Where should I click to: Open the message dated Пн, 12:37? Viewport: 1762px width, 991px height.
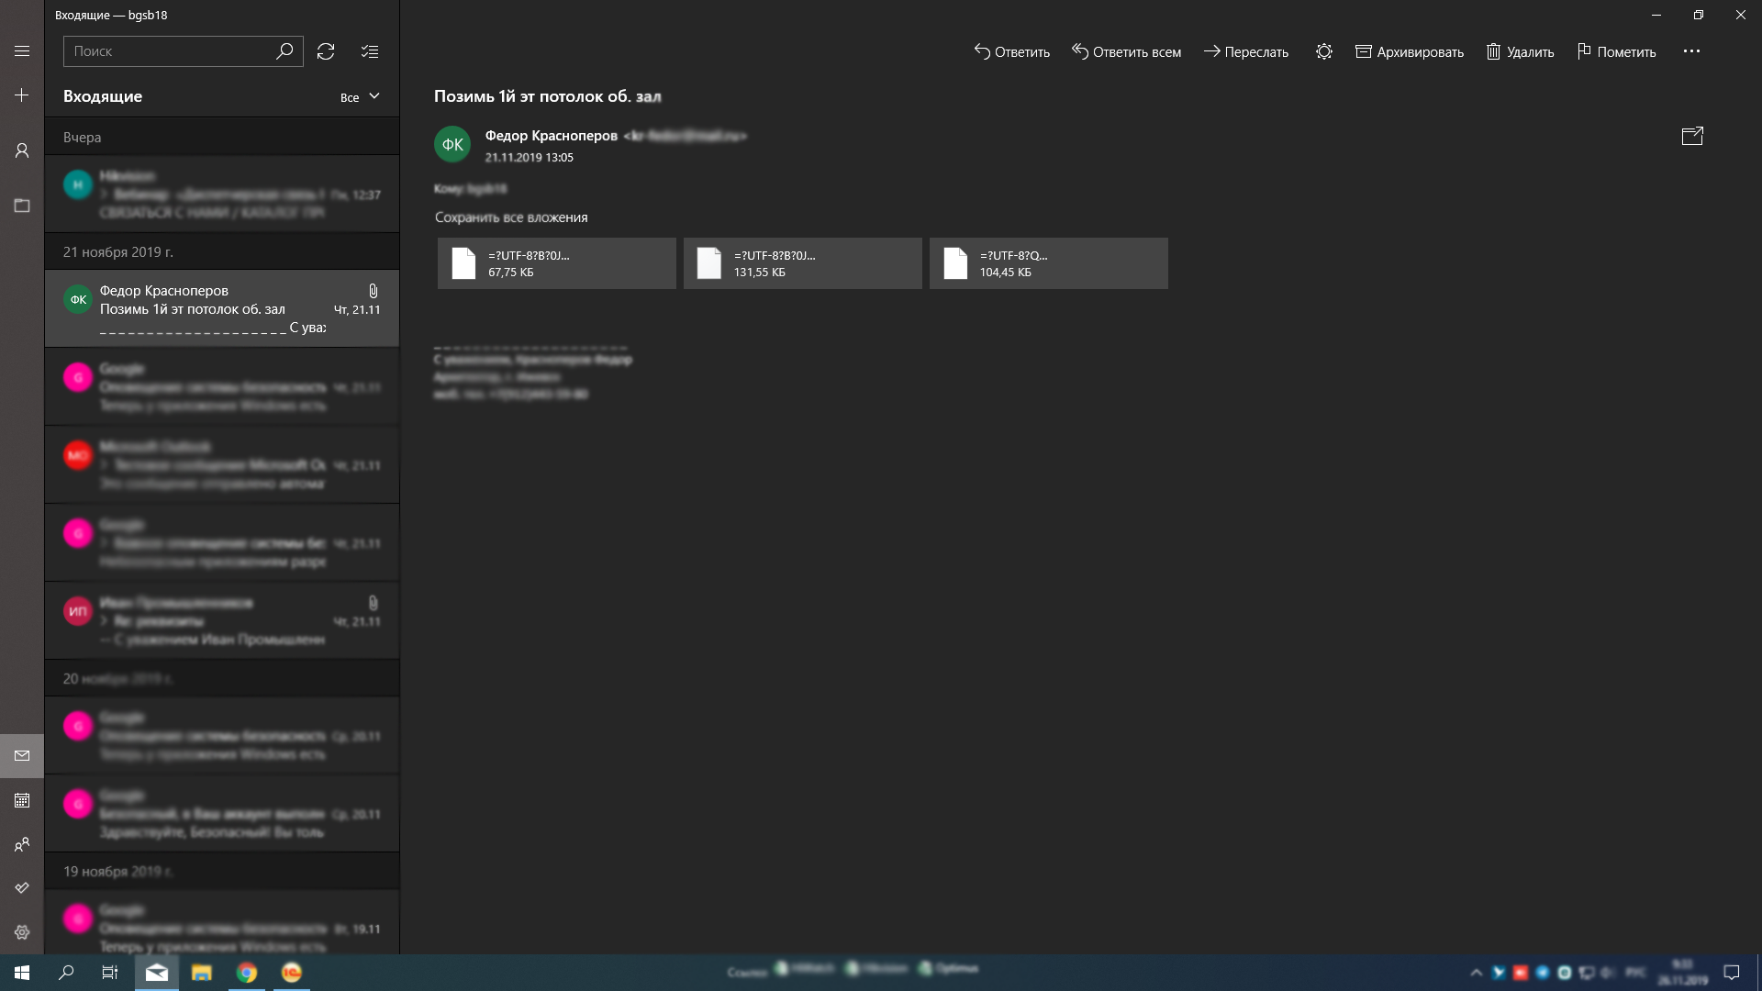(222, 194)
